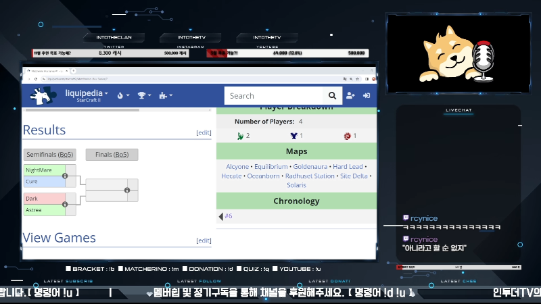Click the Chronology section header
Viewport: 541px width, 304px height.
pos(296,201)
